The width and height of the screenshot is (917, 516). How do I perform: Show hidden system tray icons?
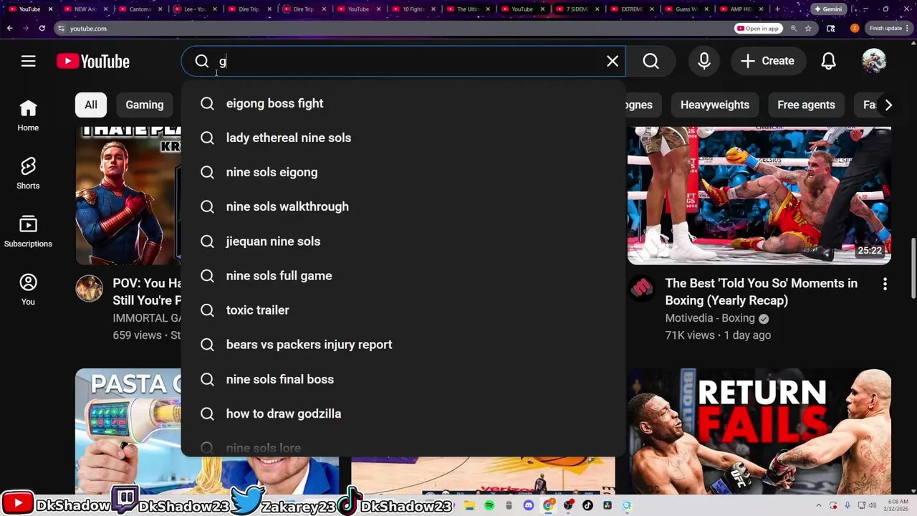click(820, 505)
